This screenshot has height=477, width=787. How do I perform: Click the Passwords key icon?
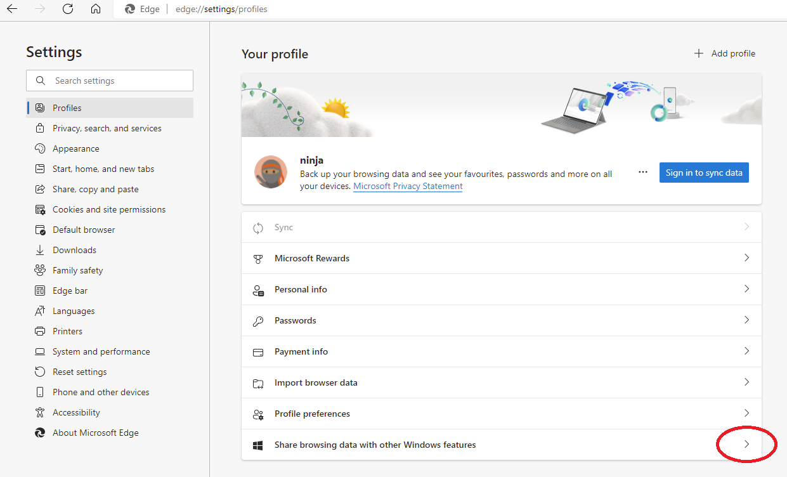point(258,321)
